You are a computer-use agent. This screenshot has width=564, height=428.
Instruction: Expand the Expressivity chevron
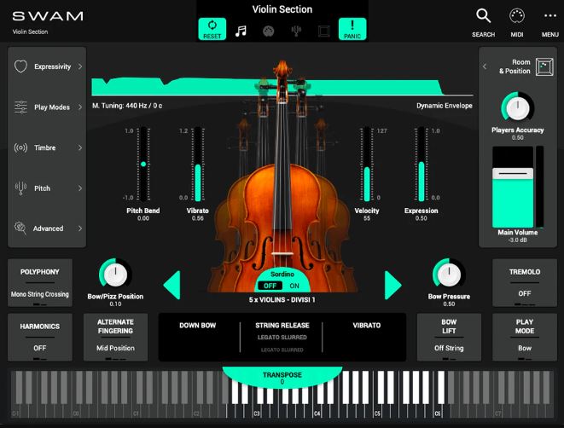click(80, 67)
